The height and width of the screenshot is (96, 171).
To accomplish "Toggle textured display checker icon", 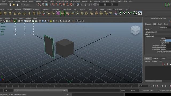I will (x=48, y=21).
